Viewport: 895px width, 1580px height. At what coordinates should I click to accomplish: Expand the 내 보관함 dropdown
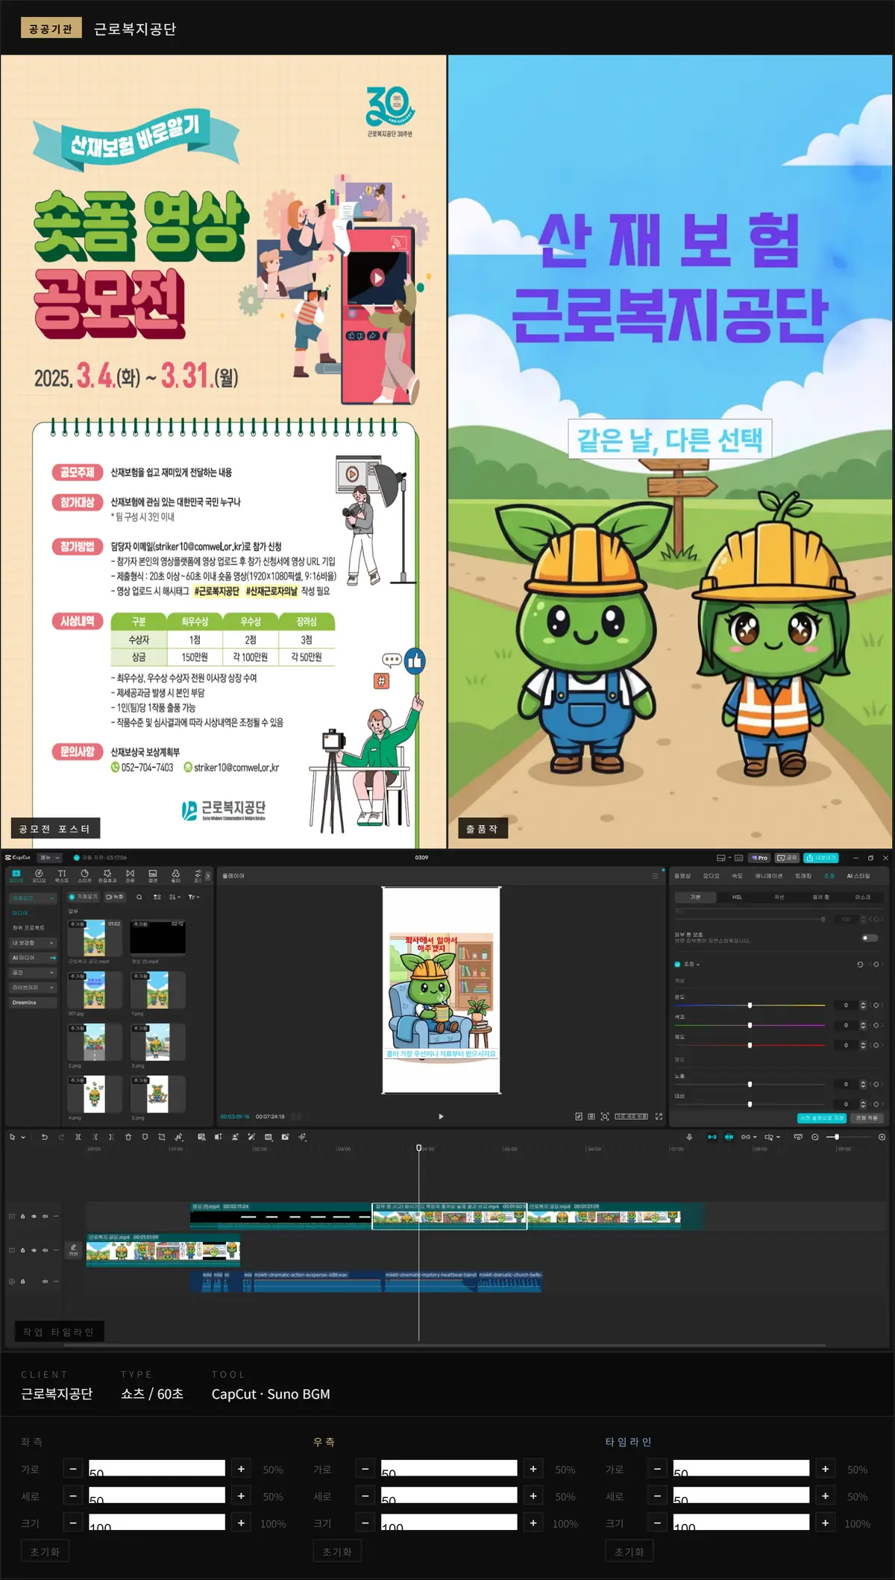point(33,943)
